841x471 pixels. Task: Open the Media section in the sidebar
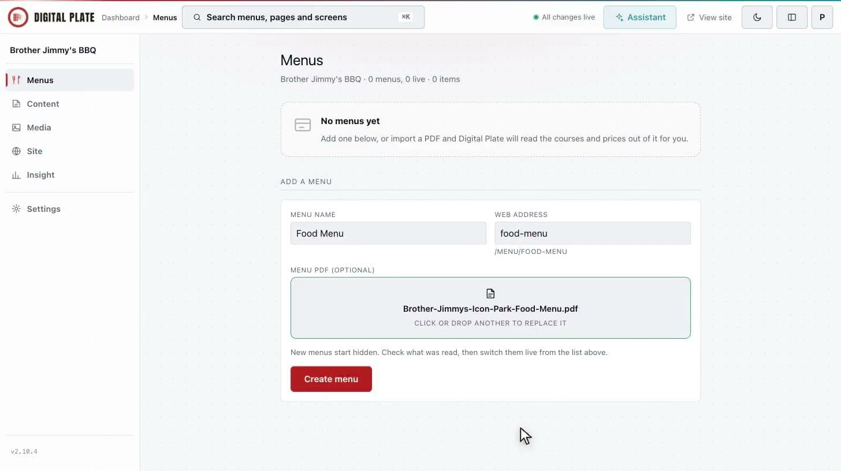(70, 128)
